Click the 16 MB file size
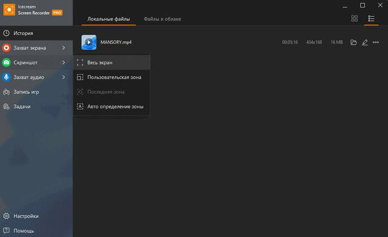388x237 pixels. [x=336, y=42]
